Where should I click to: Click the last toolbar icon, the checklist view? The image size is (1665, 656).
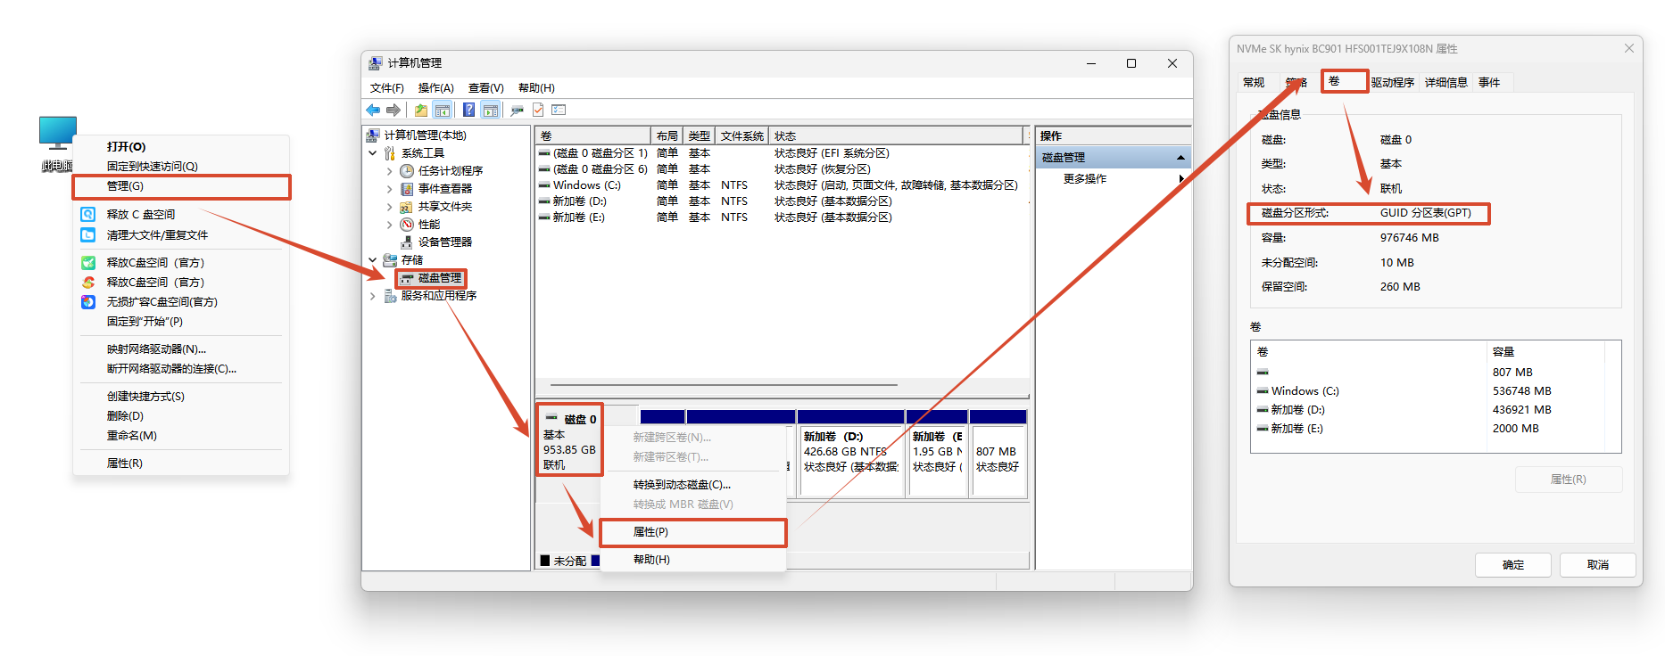pos(559,110)
